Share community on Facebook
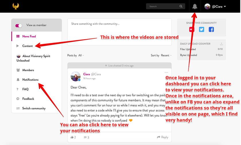The image size is (241, 145). 211,29
